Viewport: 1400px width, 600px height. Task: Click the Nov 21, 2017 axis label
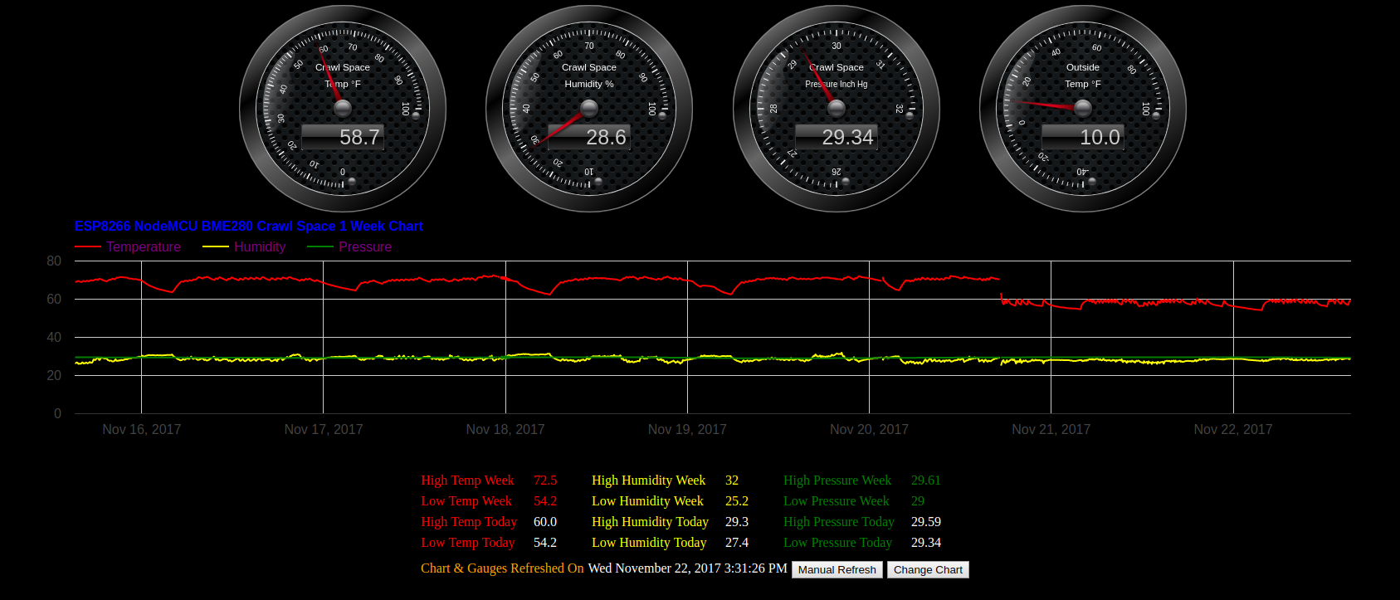point(1051,429)
